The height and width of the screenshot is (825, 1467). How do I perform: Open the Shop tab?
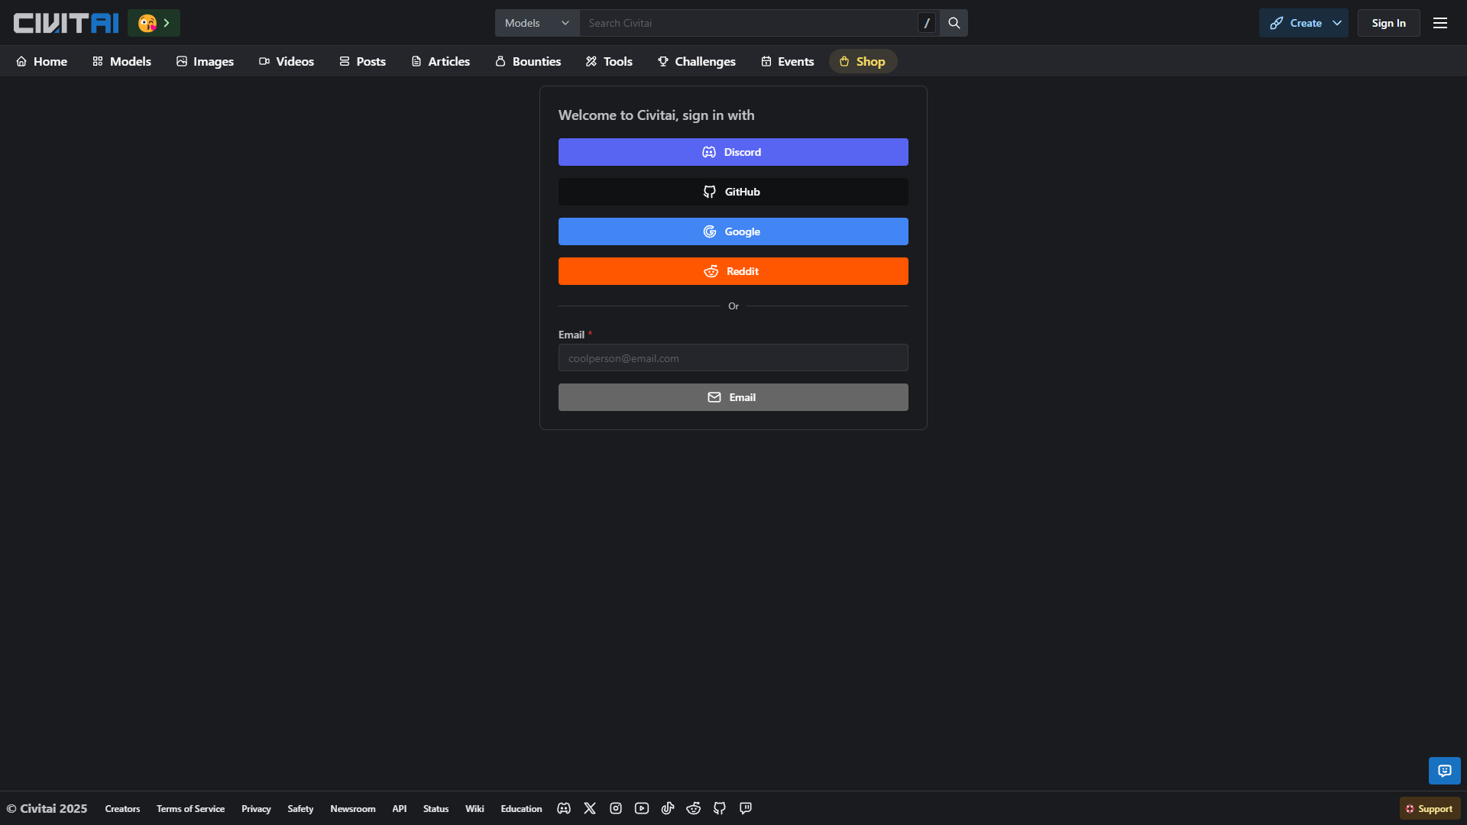(863, 61)
